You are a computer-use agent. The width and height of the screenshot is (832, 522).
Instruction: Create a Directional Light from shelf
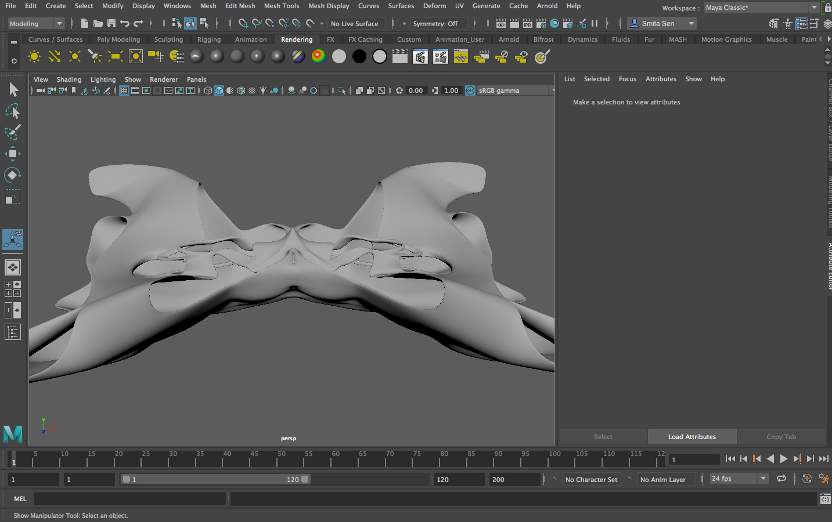(55, 56)
